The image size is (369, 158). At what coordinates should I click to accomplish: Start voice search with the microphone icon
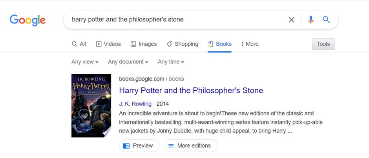click(311, 20)
